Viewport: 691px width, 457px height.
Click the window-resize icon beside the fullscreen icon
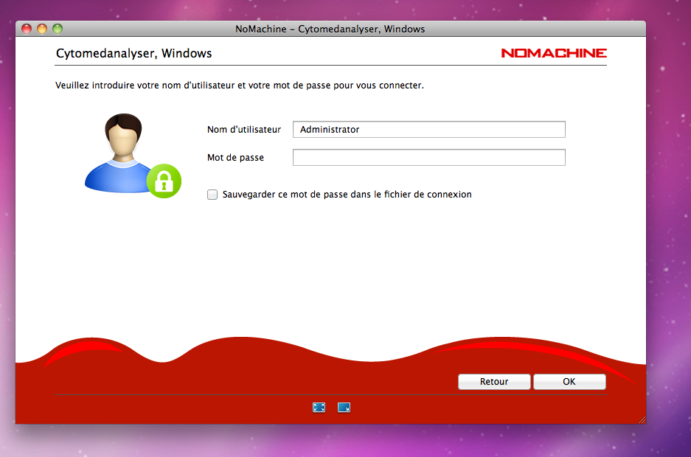(x=344, y=408)
